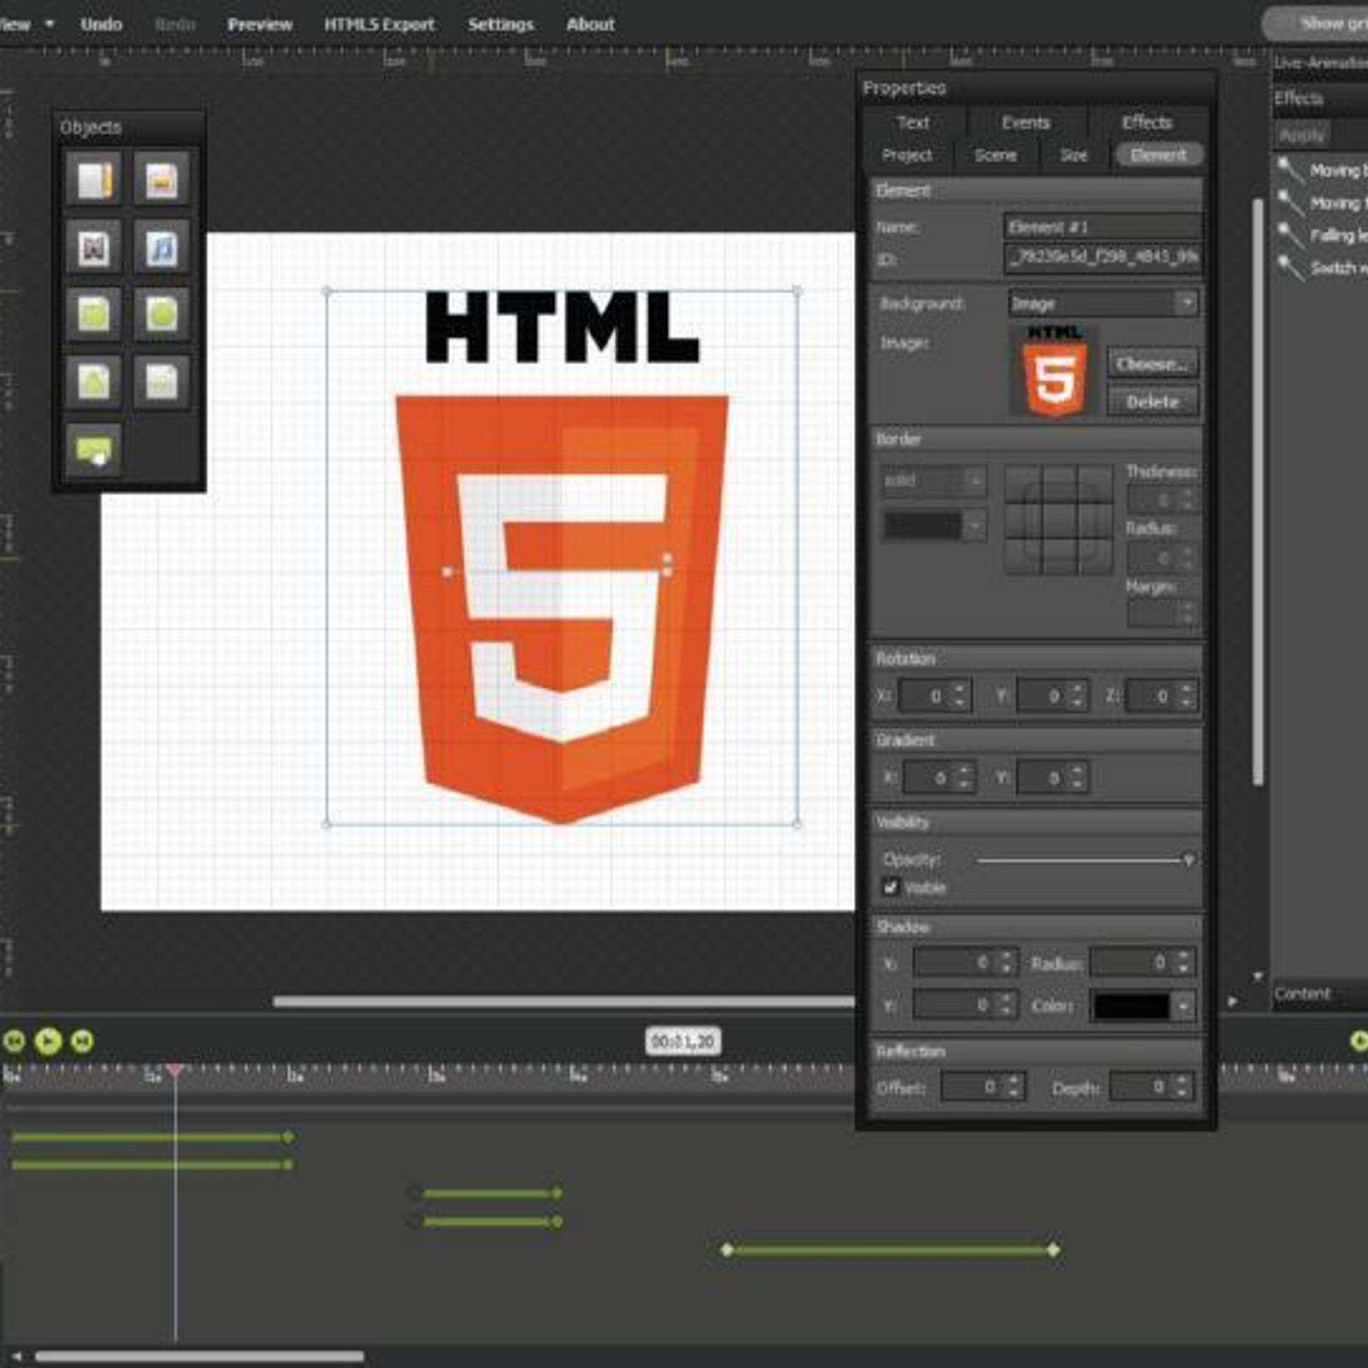Open the HTML5 Export menu item

click(x=380, y=24)
